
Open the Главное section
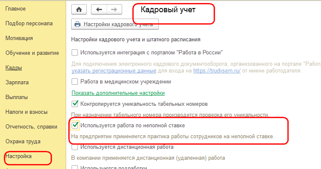coord(16,9)
